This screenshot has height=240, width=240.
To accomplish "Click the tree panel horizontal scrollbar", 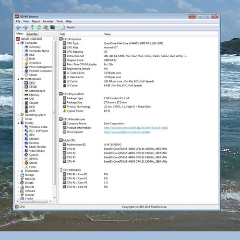I will (x=34, y=201).
